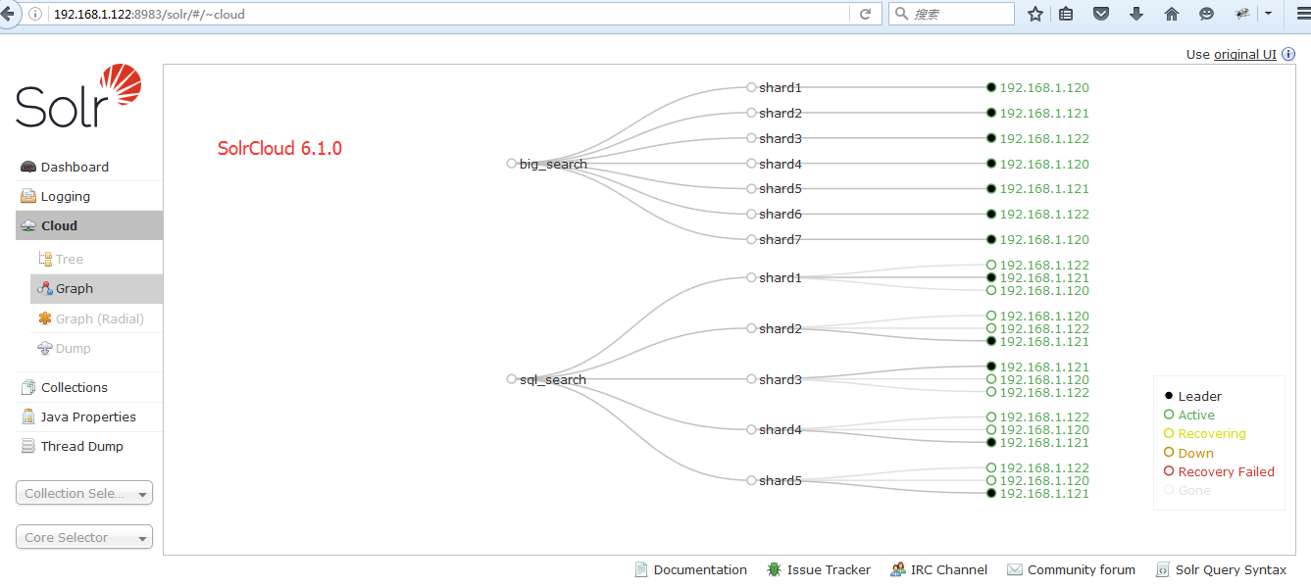
Task: Click the Firebug bug toolbar icon
Action: 1241,14
